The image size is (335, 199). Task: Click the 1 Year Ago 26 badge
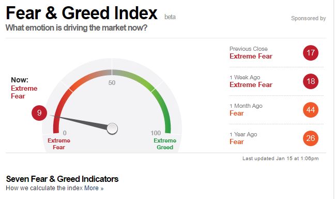pyautogui.click(x=311, y=138)
